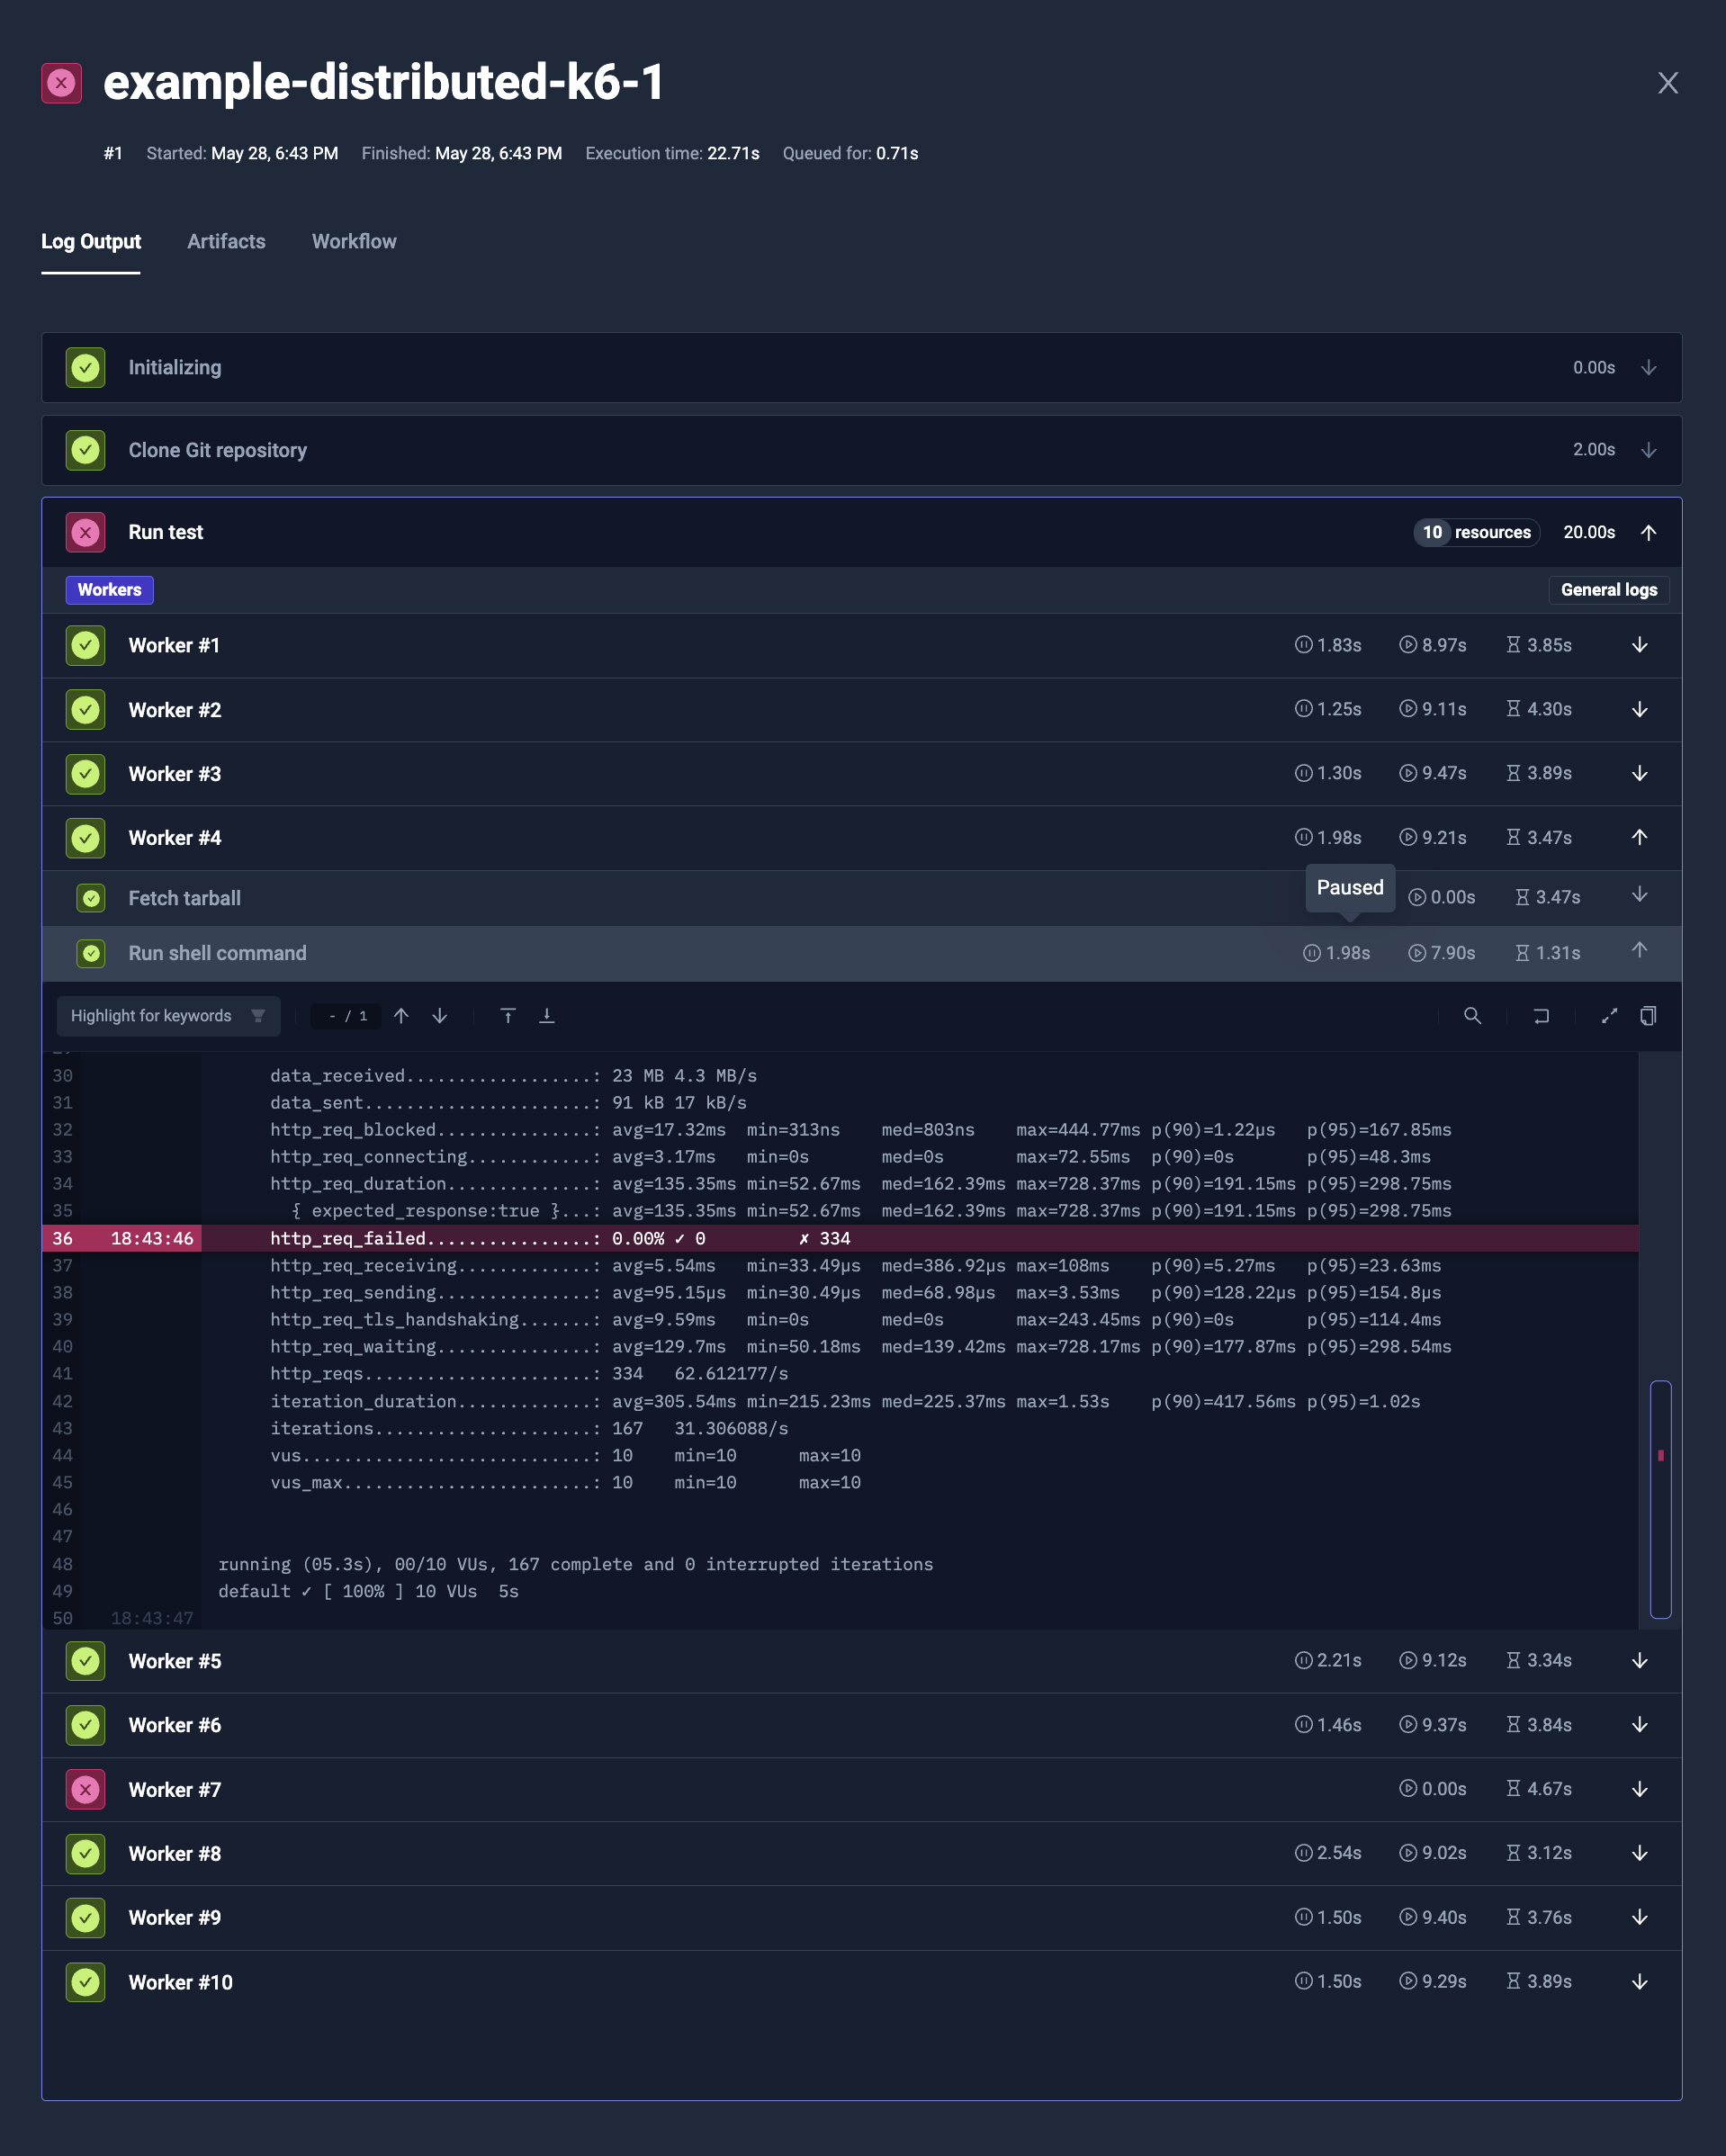Collapse Worker #4 step details
The width and height of the screenshot is (1726, 2156).
[1639, 837]
